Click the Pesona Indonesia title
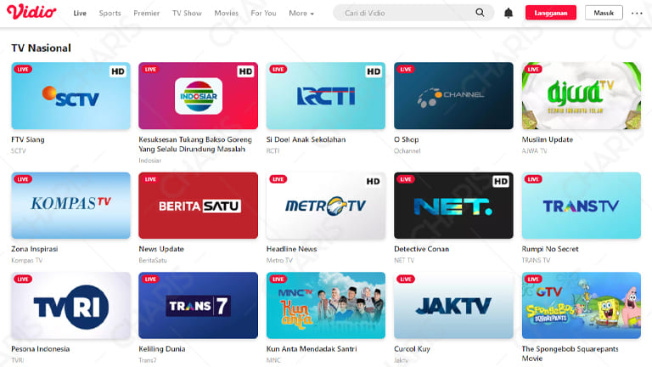The image size is (652, 367). 41,348
